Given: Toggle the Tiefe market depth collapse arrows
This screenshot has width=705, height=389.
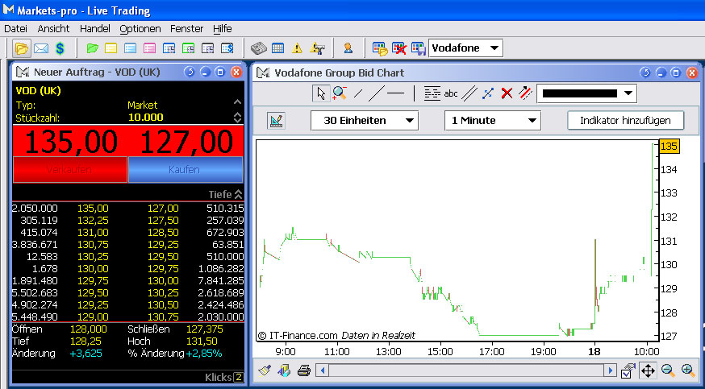Looking at the screenshot, I should [238, 194].
